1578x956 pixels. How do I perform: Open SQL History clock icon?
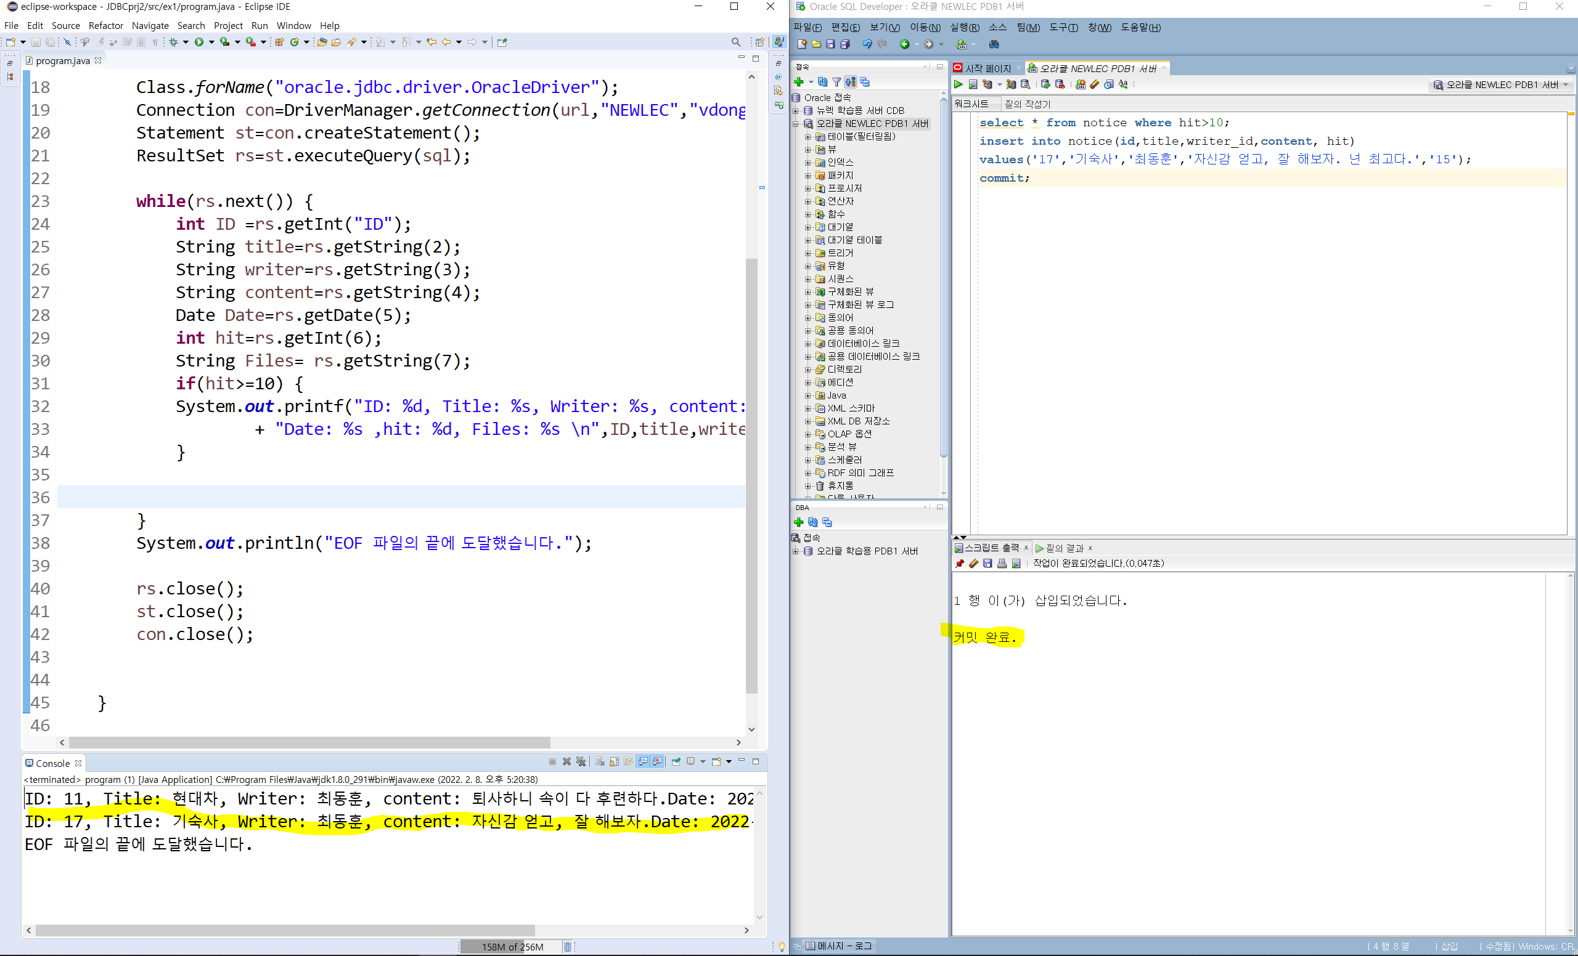(x=1108, y=84)
